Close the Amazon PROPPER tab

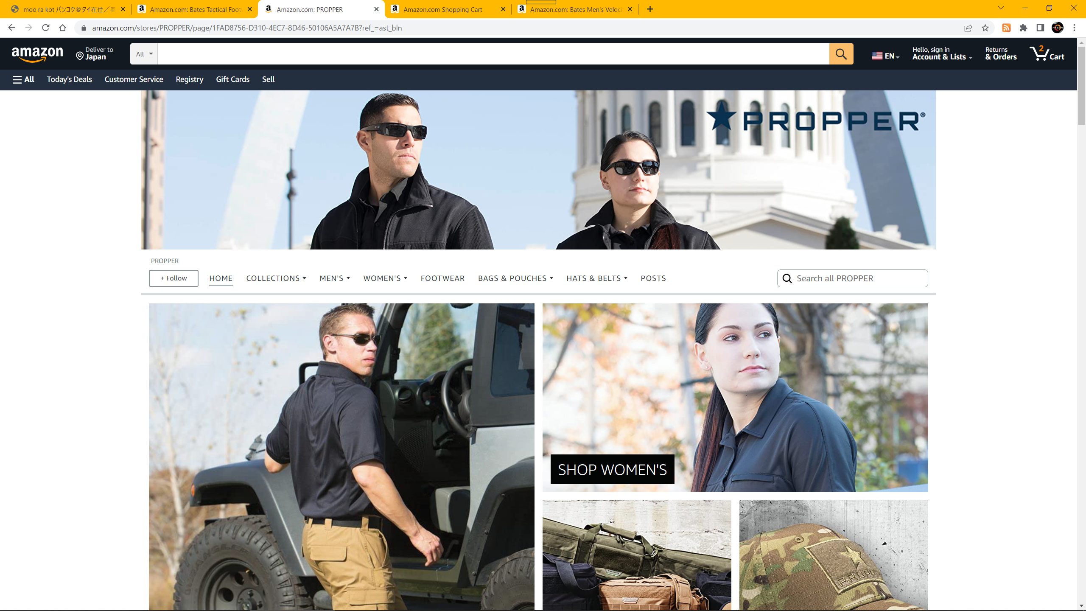tap(376, 9)
